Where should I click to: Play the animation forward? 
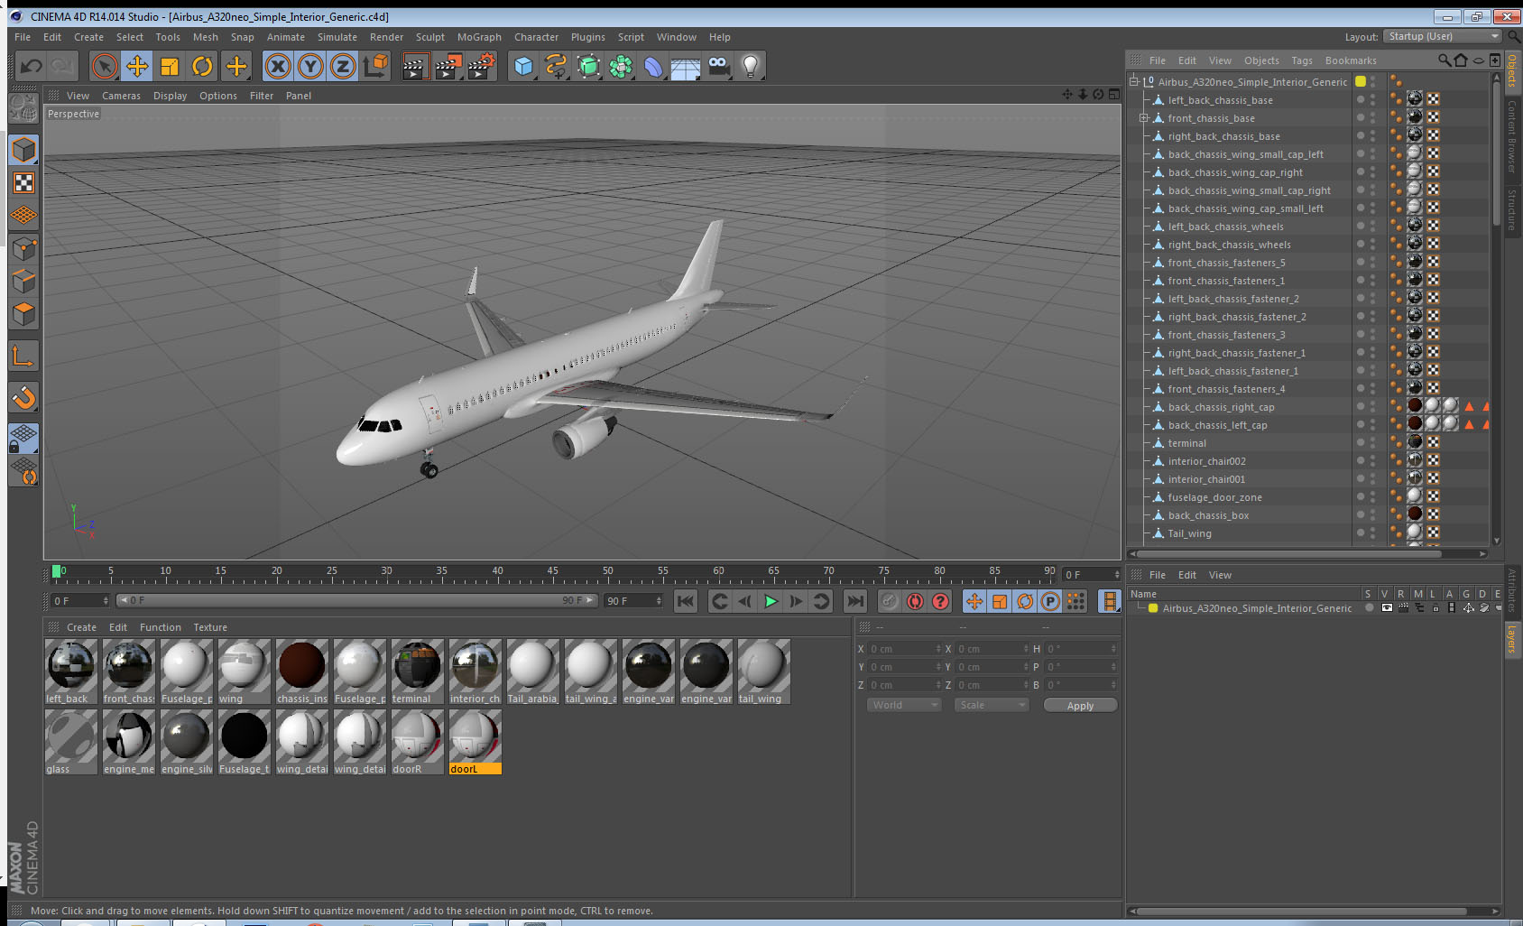(x=771, y=601)
